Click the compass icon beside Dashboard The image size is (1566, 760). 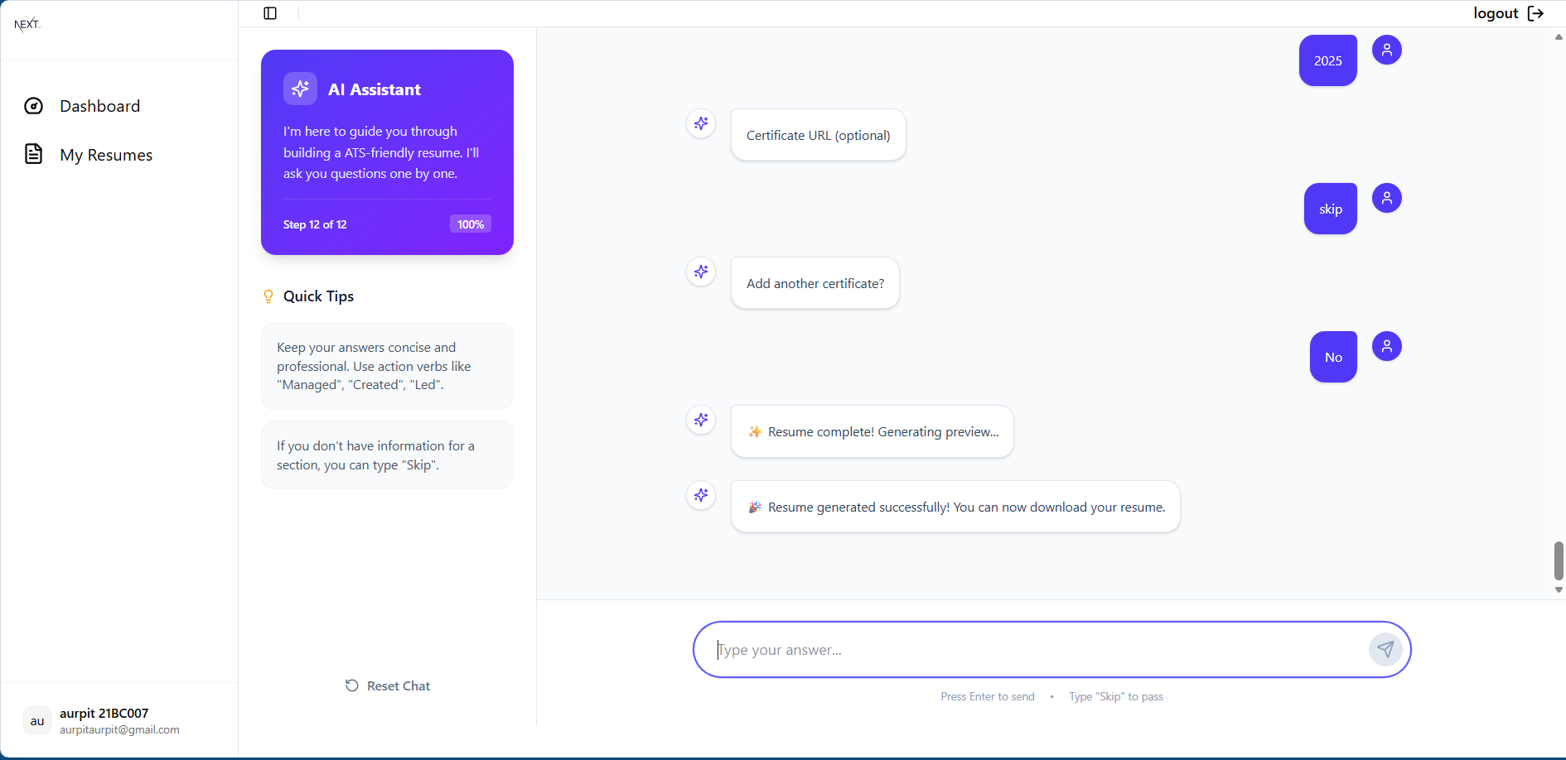tap(33, 106)
